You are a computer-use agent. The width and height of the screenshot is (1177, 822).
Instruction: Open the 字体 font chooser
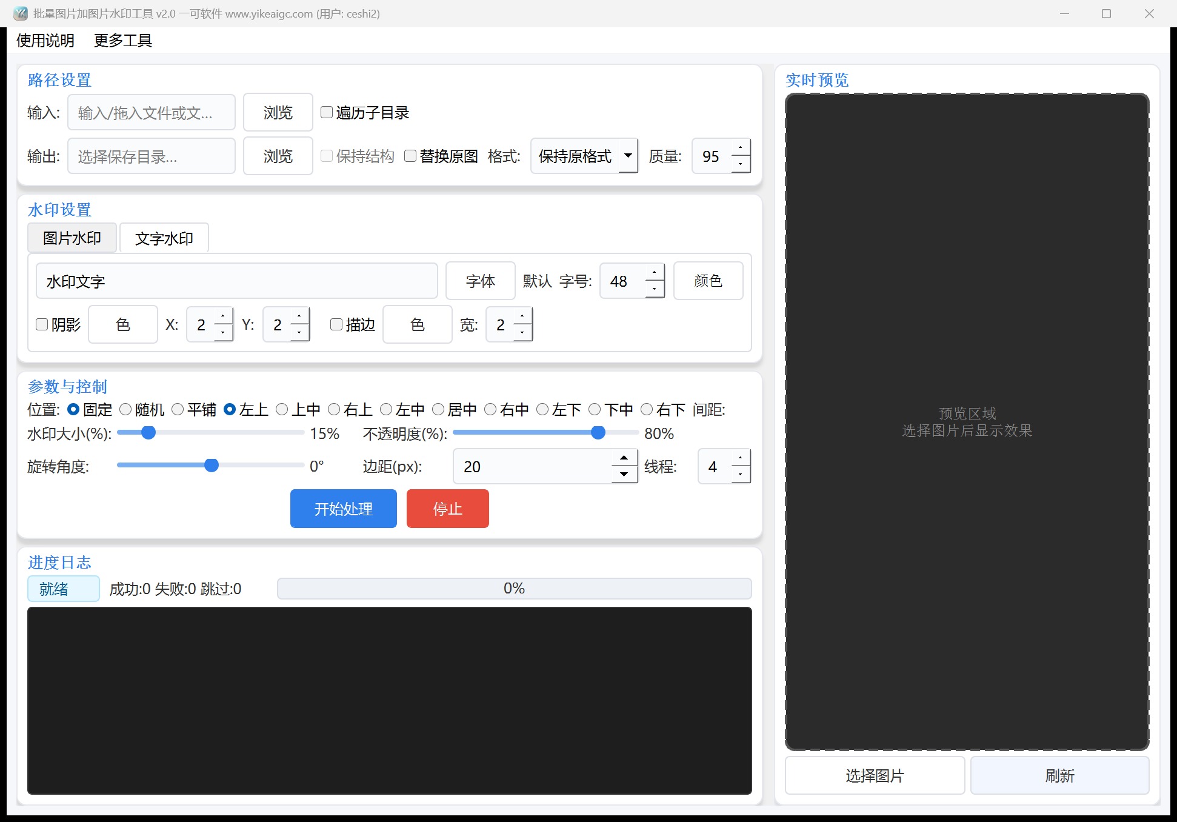click(x=481, y=281)
